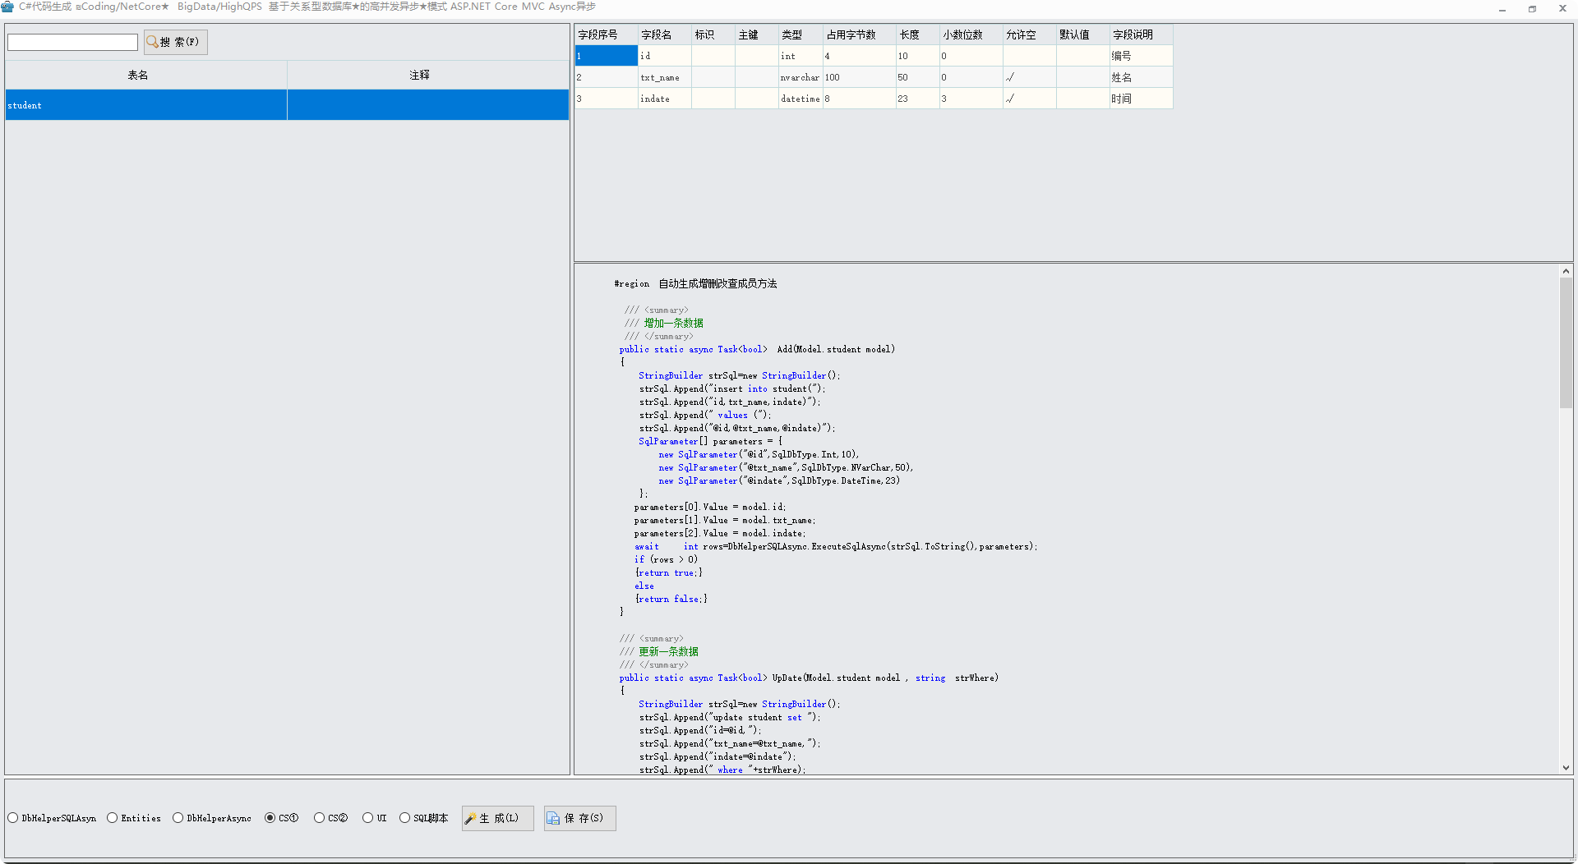Click the 生成(L) generate button
This screenshot has height=864, width=1578.
(x=498, y=818)
